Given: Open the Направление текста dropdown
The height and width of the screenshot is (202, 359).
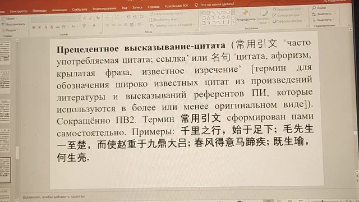Looking at the screenshot, I should [x=168, y=13].
